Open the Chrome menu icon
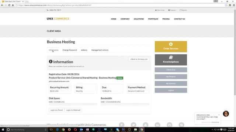The image size is (236, 132). (234, 5)
